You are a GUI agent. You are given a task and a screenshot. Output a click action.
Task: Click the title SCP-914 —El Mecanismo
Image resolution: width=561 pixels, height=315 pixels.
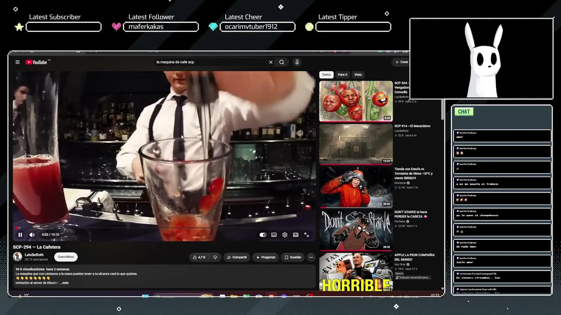[412, 126]
